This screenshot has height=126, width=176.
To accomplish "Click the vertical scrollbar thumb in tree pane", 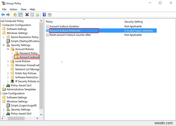I will tap(41, 66).
